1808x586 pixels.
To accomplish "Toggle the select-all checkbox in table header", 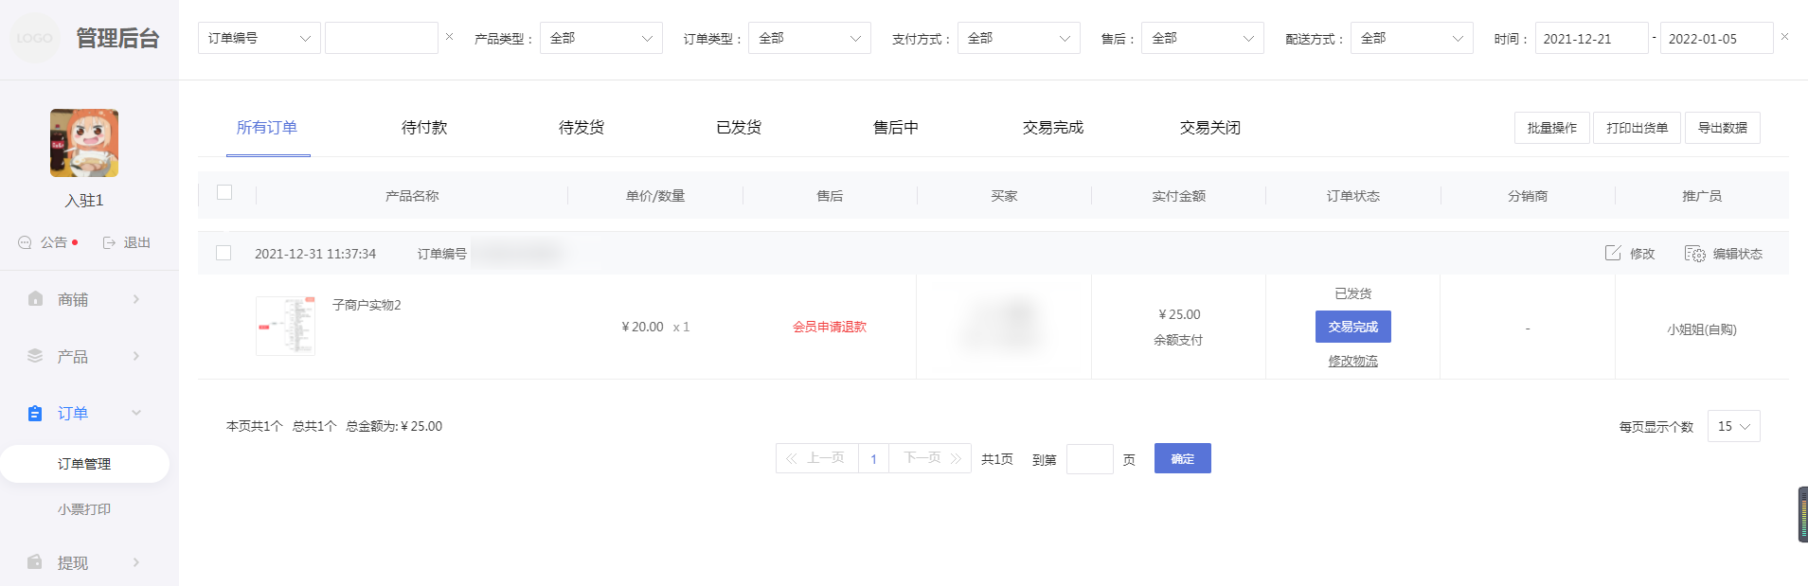I will pyautogui.click(x=224, y=192).
